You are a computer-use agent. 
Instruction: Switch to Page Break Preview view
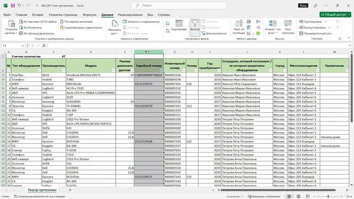coord(308,197)
